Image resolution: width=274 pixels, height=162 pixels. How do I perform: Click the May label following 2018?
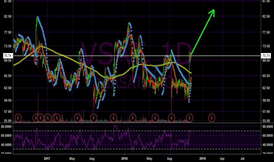pyautogui.click(x=149, y=159)
